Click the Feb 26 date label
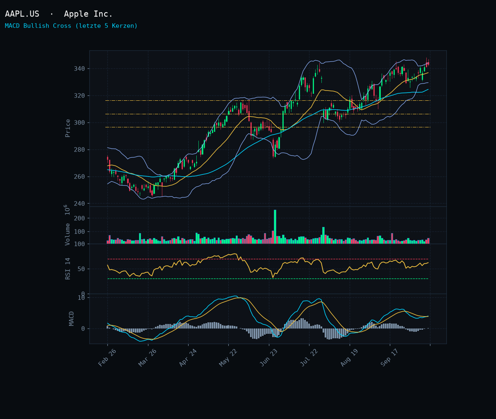 (107, 358)
